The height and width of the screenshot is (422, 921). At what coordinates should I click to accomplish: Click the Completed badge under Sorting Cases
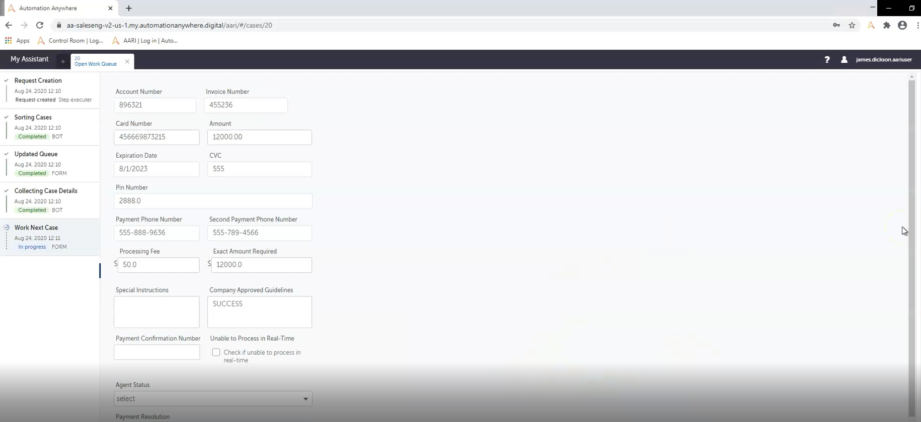[x=32, y=137]
